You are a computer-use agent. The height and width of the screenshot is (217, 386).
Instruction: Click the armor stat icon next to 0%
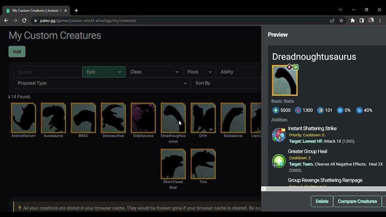(x=340, y=110)
